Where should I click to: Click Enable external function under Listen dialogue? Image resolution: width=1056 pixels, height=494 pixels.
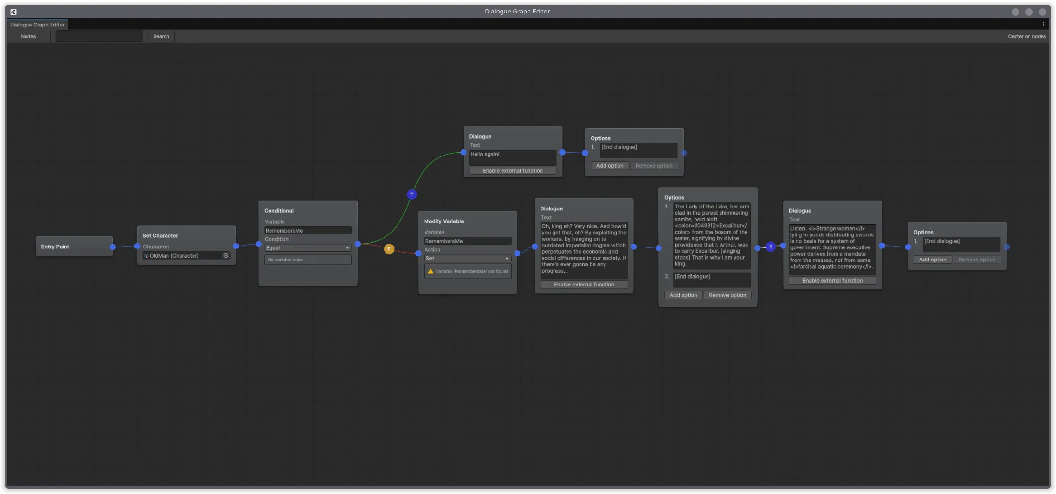click(832, 281)
